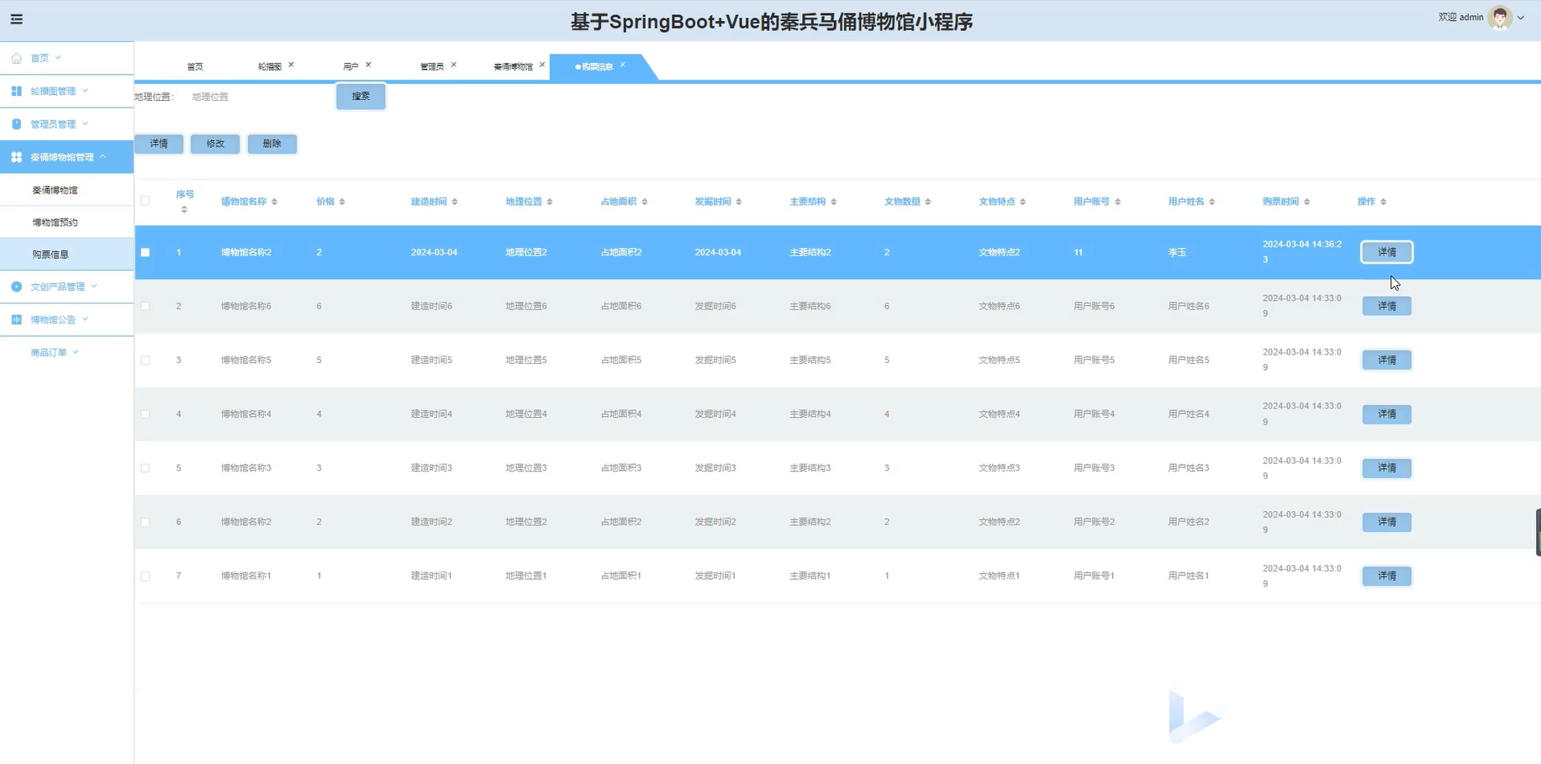Sort by 文物特点 column arrows
The height and width of the screenshot is (764, 1541).
pyautogui.click(x=1023, y=202)
